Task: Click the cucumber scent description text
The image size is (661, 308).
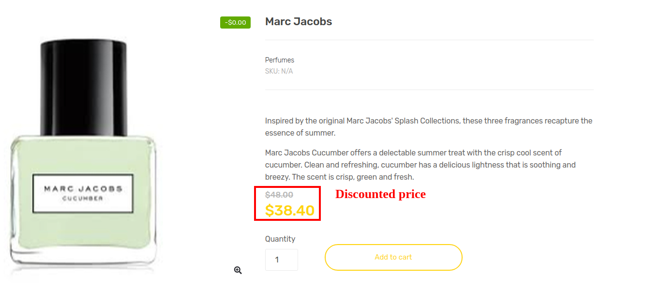Action: coord(420,164)
